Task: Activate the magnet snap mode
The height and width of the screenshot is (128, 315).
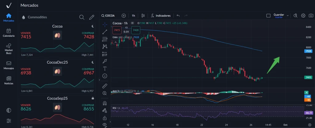Action: (105, 103)
